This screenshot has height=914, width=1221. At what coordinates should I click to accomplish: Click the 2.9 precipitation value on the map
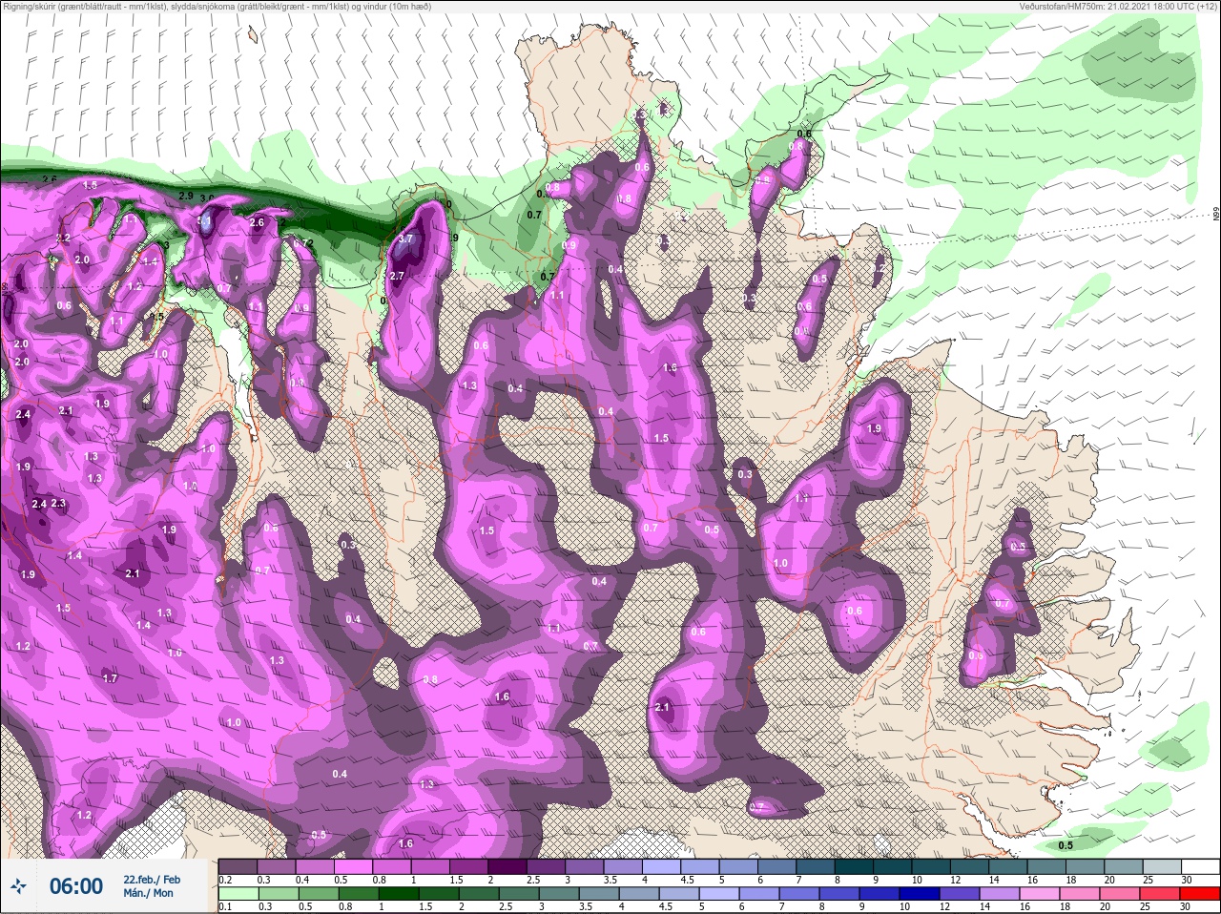(x=186, y=196)
